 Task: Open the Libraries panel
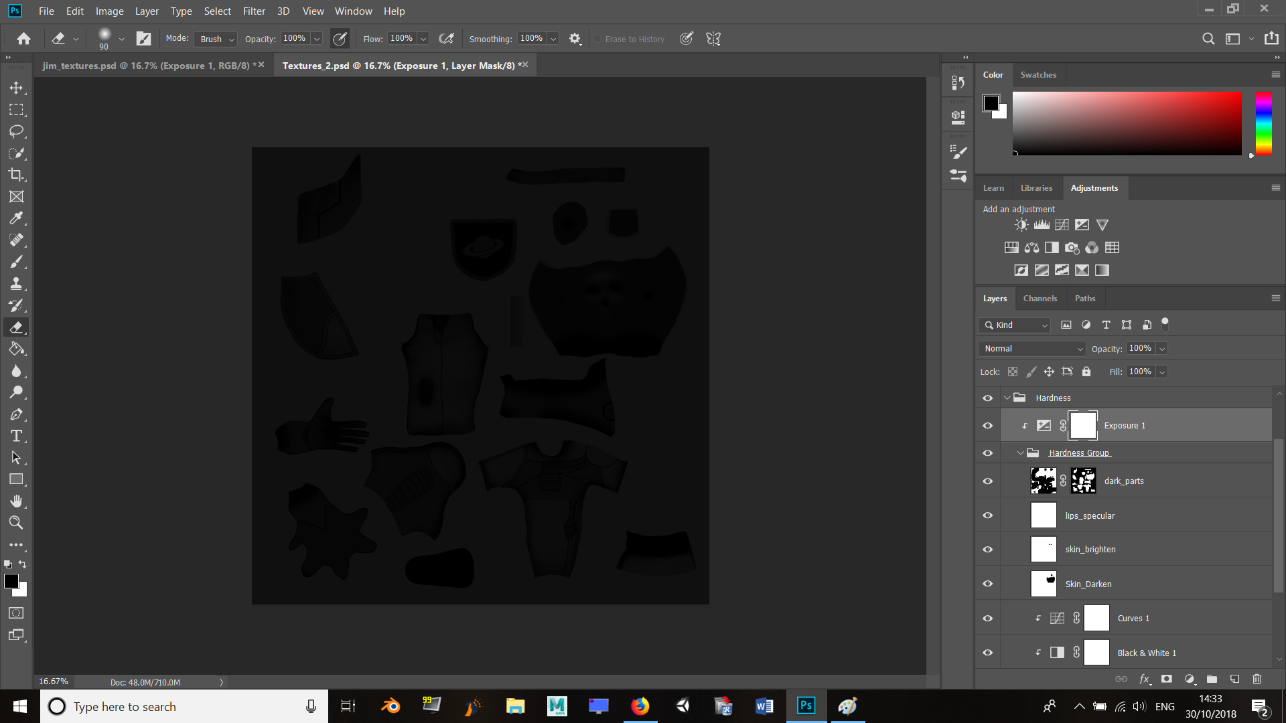tap(1036, 187)
